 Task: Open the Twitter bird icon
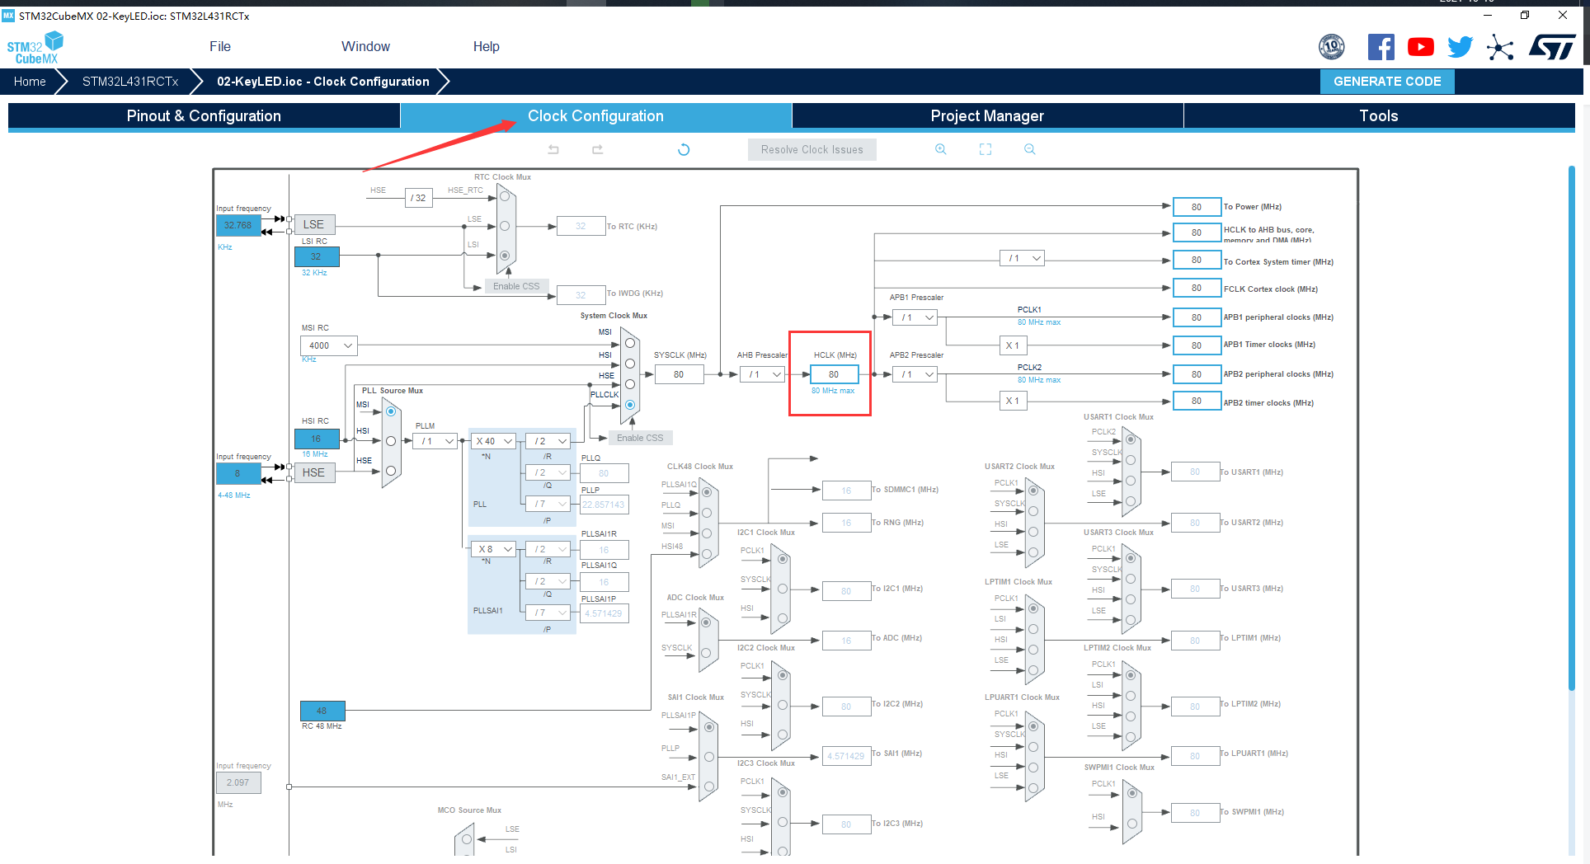1460,47
